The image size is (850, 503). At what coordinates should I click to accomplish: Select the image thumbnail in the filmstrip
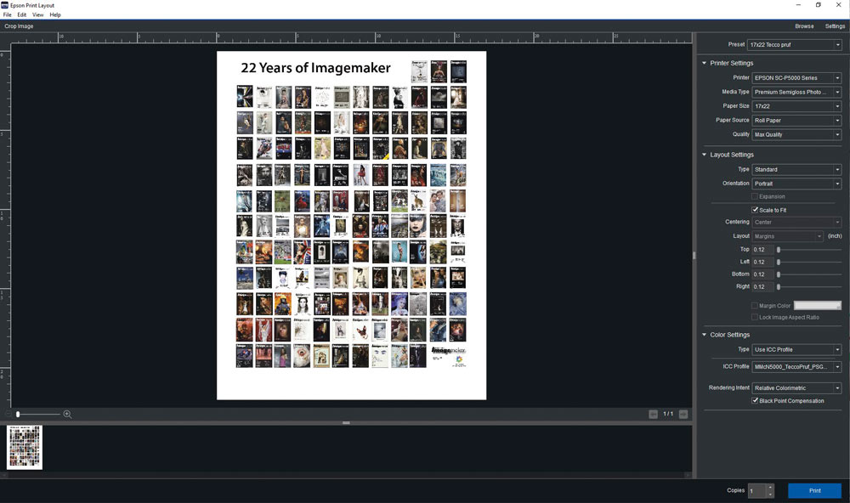coord(25,447)
